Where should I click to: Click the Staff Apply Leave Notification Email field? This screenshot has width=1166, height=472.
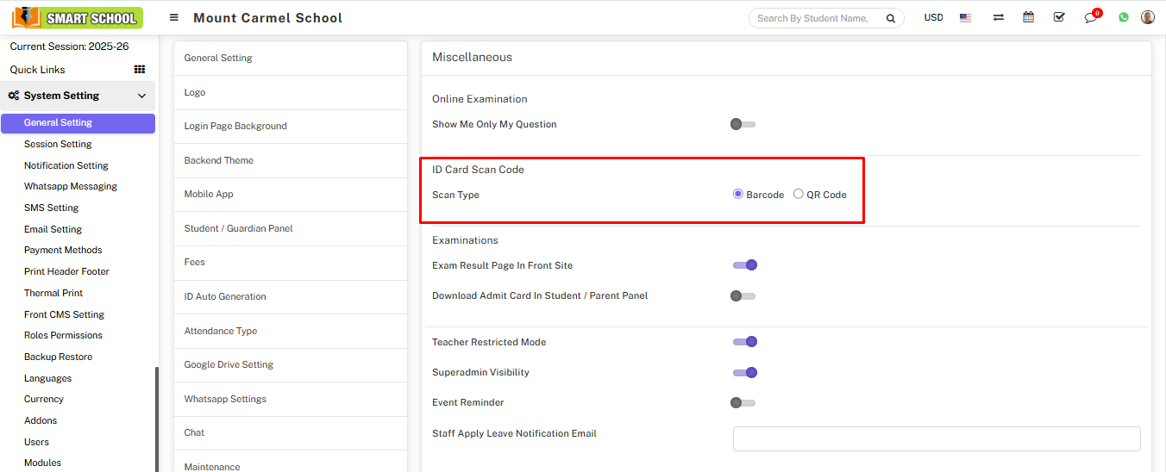coord(936,438)
